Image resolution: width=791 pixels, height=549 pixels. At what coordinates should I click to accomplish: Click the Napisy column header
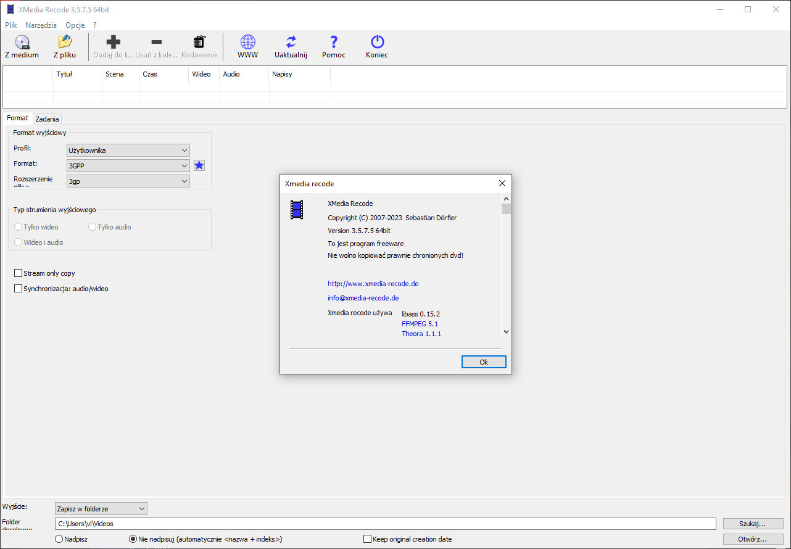300,74
